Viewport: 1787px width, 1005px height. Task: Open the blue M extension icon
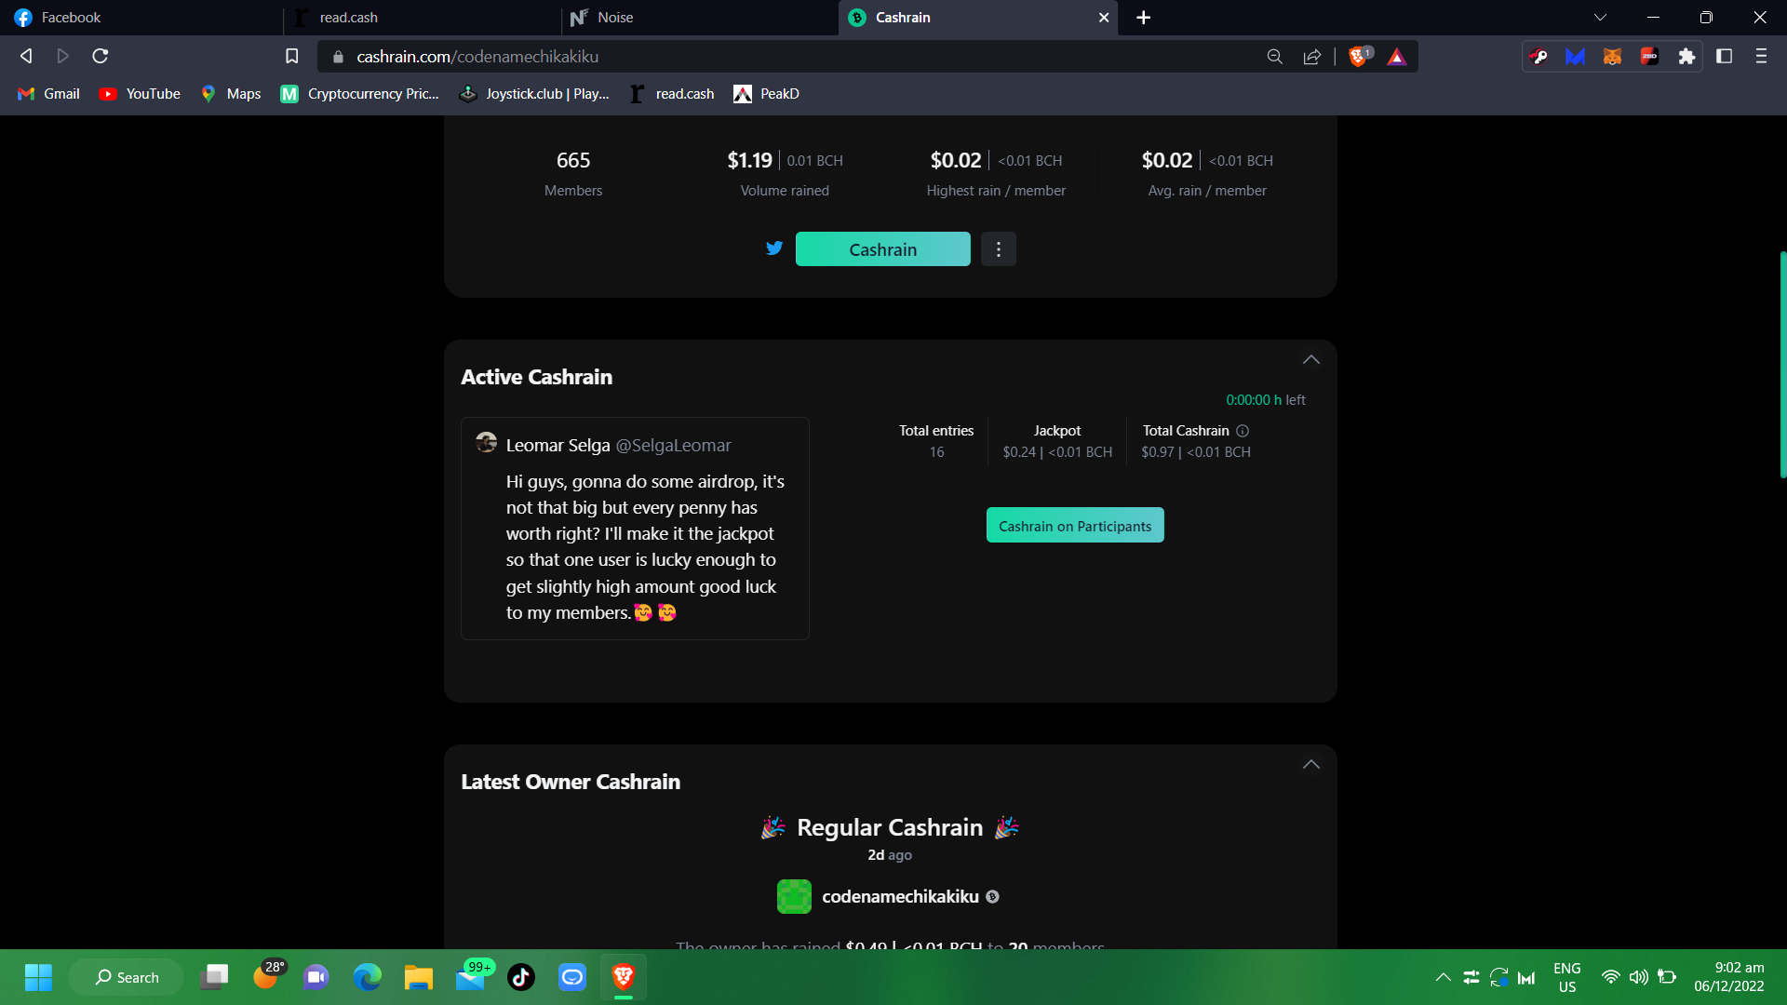click(1575, 57)
